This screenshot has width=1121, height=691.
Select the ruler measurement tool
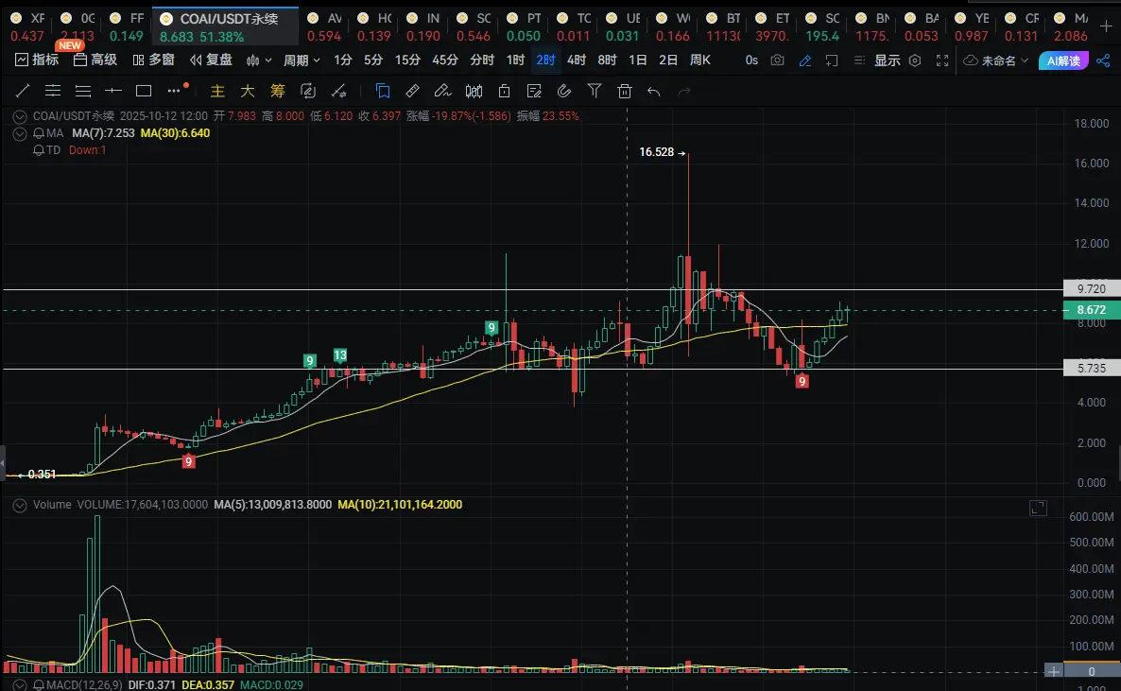[412, 92]
